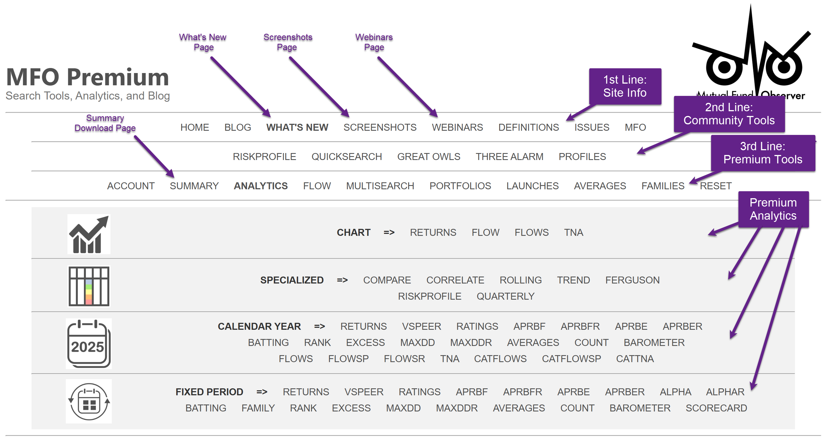
Task: Open the THREE ALARM tool
Action: coord(509,156)
